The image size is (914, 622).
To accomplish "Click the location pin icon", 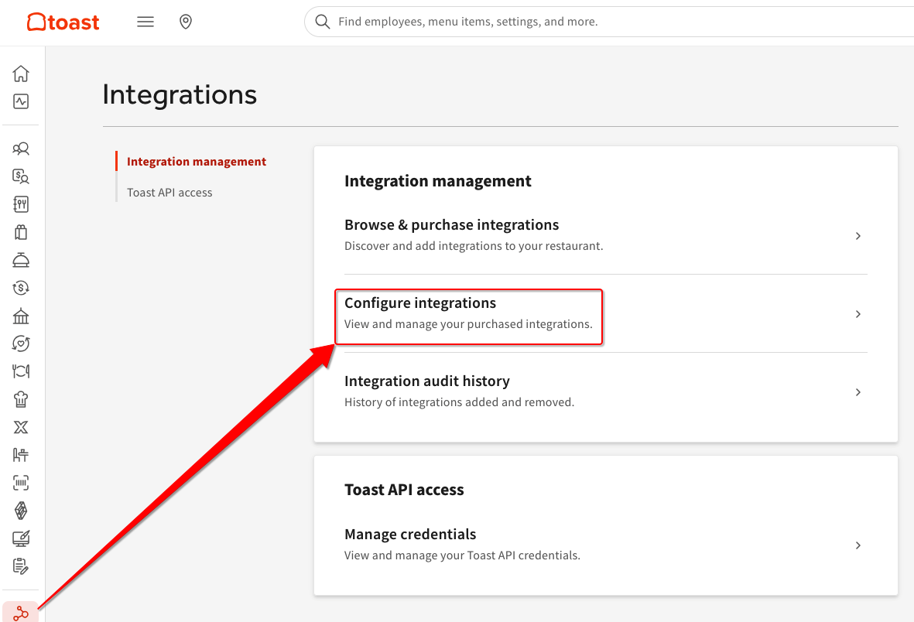I will point(186,22).
